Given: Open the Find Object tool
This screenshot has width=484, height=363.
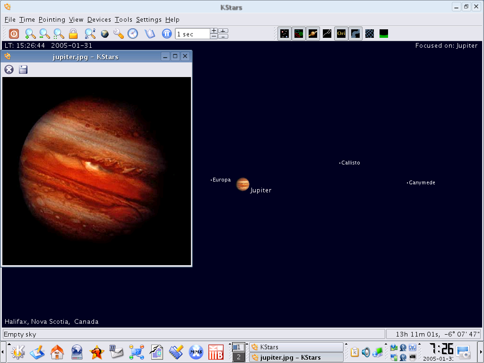Looking at the screenshot, I should click(x=90, y=34).
